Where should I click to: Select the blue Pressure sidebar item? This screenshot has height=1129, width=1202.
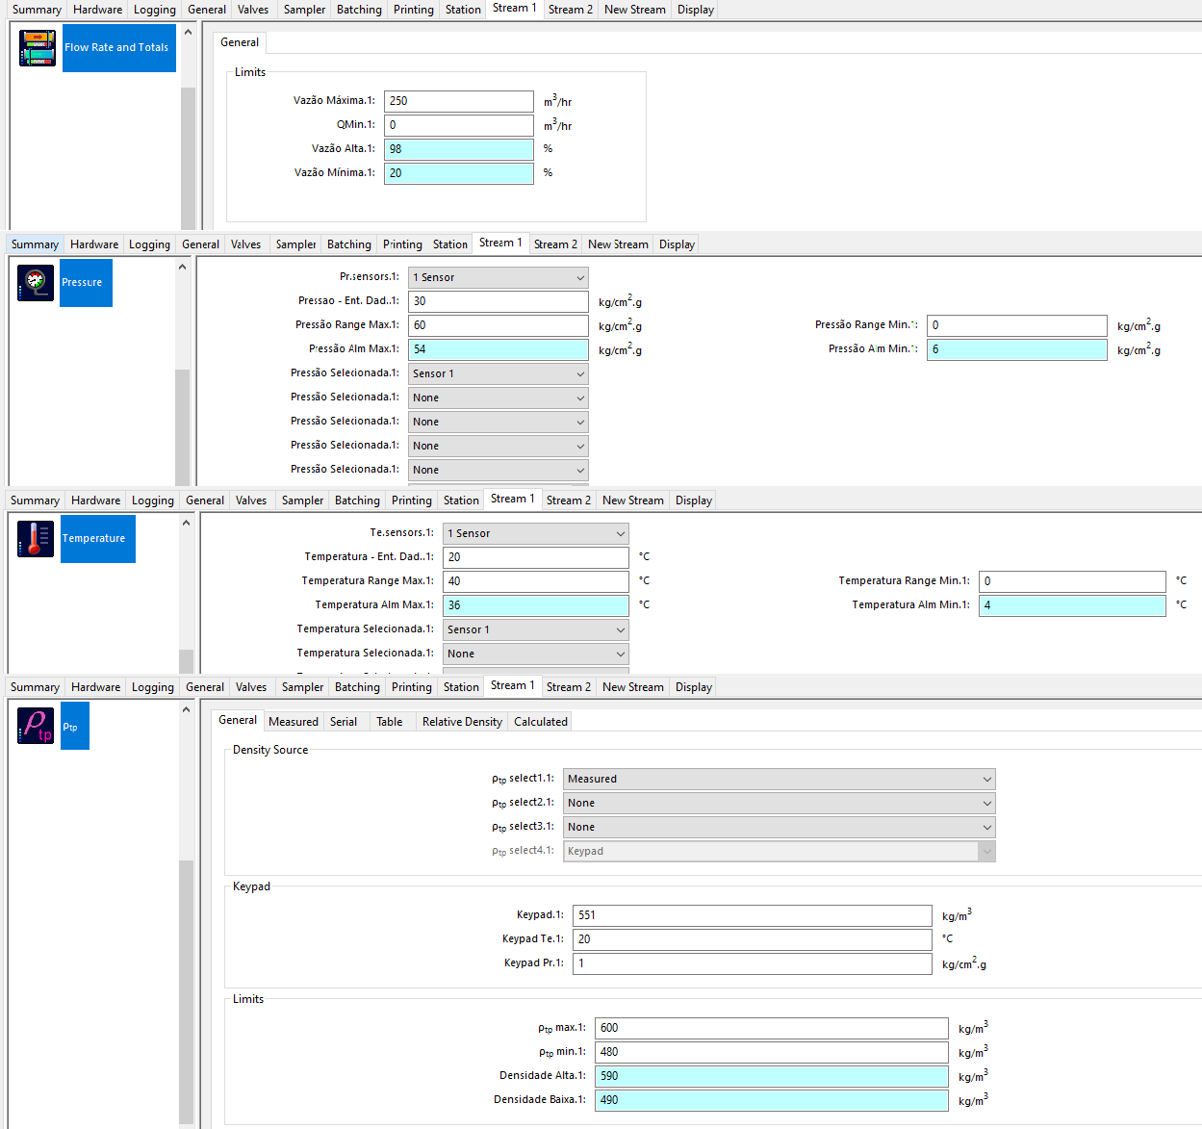(86, 283)
